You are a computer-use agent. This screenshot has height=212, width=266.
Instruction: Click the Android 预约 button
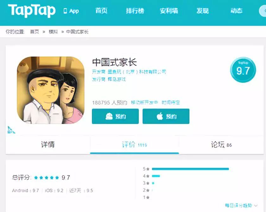pyautogui.click(x=115, y=116)
